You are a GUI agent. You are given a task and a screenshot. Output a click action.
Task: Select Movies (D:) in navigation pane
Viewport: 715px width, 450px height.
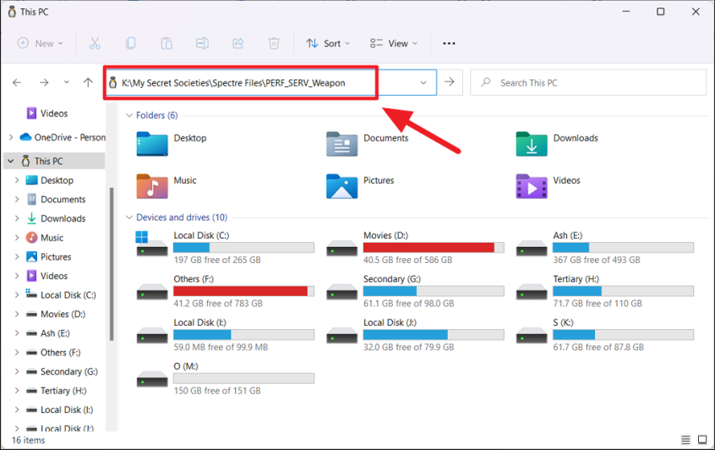click(63, 314)
